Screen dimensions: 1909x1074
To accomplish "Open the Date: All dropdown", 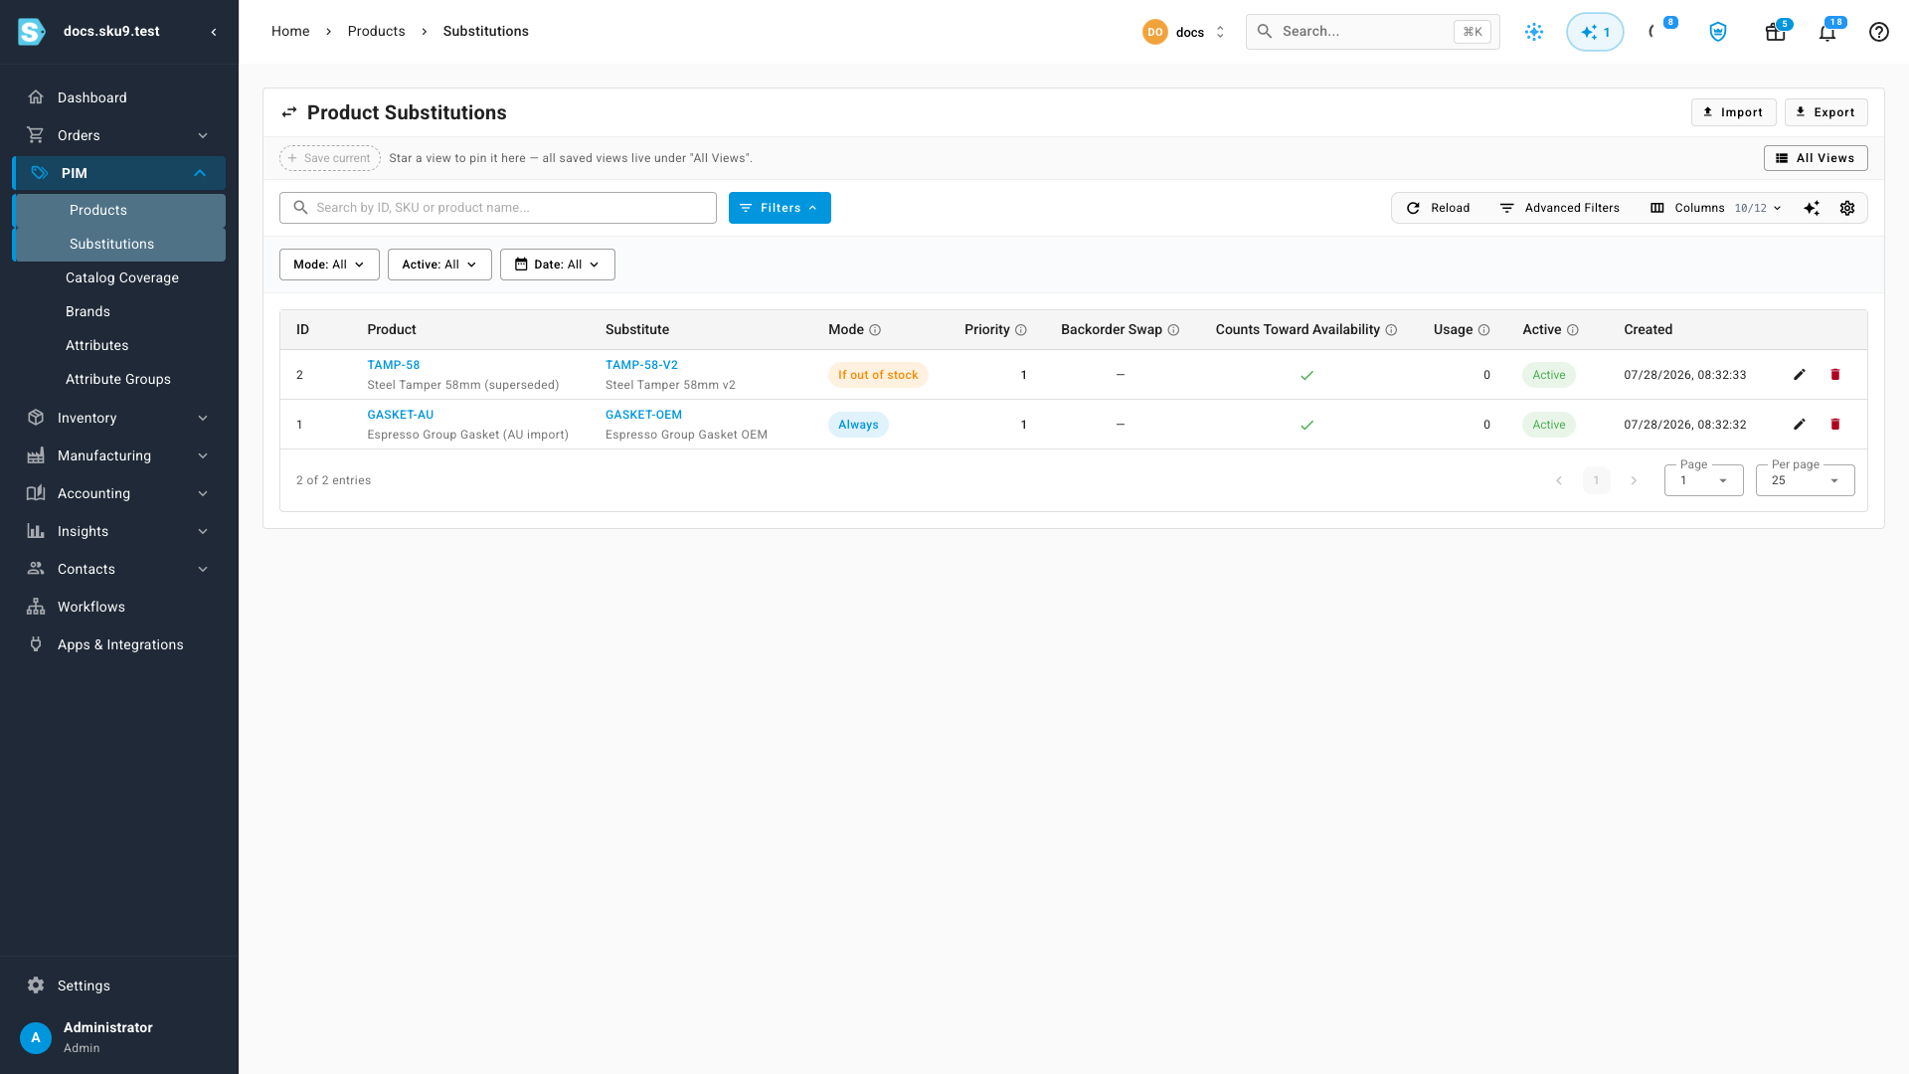I will tap(557, 265).
